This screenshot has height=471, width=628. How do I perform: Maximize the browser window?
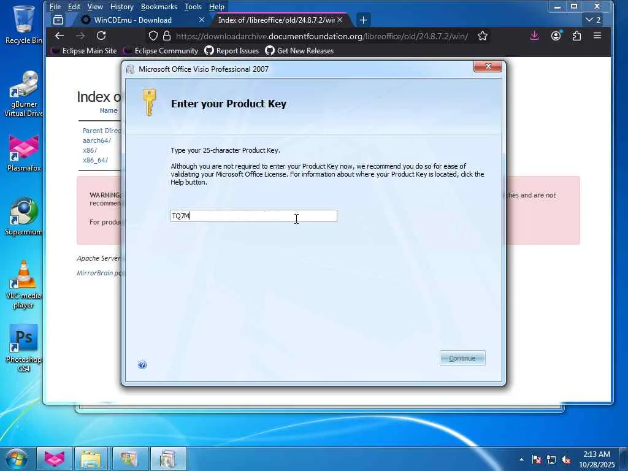(574, 7)
